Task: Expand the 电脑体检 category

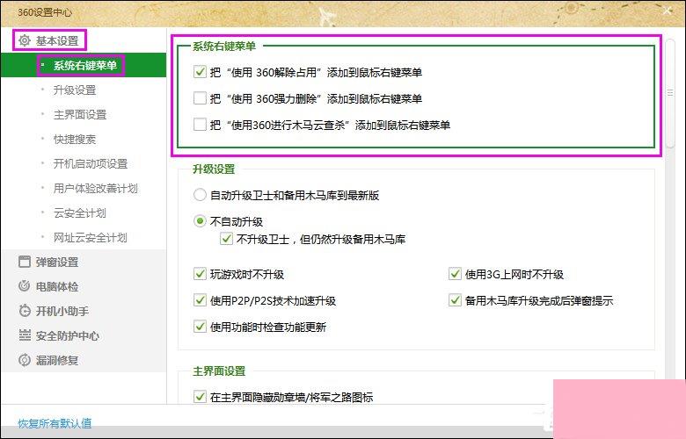Action: 57,286
